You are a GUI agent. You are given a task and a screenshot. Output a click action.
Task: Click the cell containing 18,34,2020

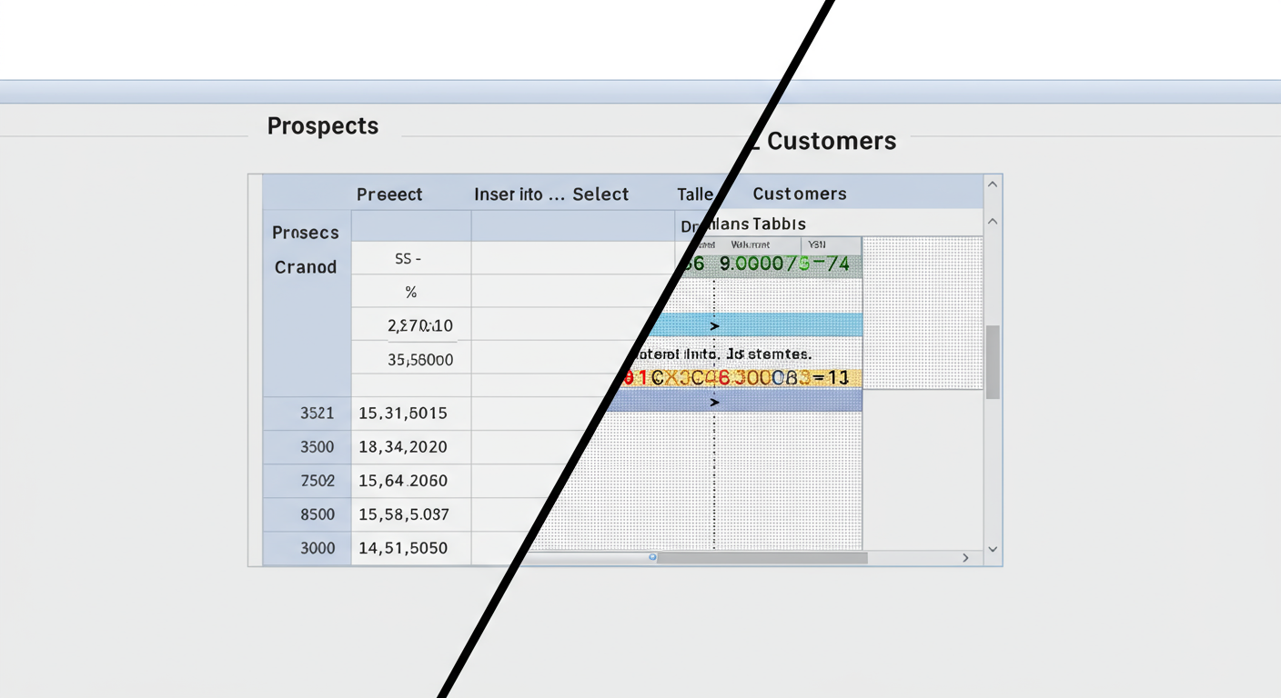click(x=403, y=447)
